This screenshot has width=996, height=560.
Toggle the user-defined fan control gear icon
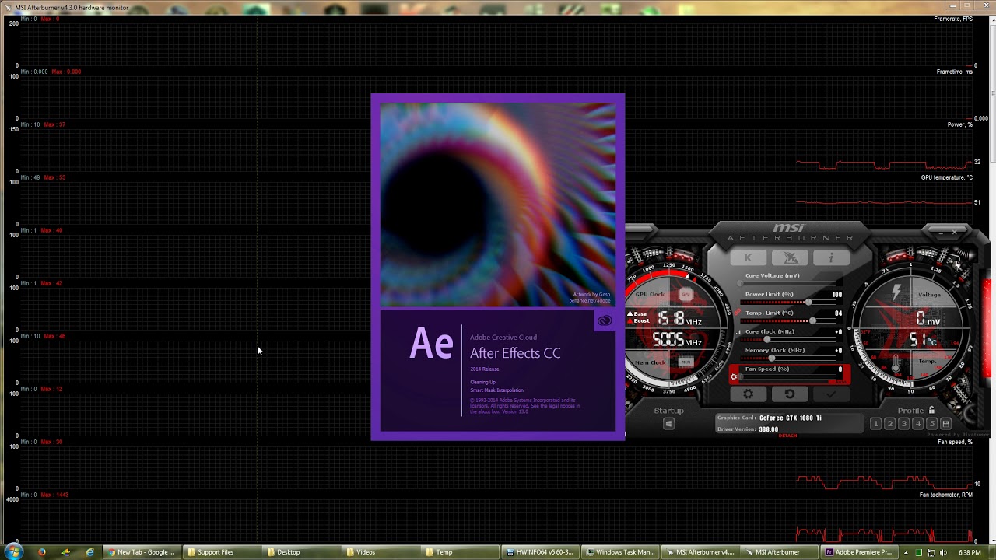733,377
